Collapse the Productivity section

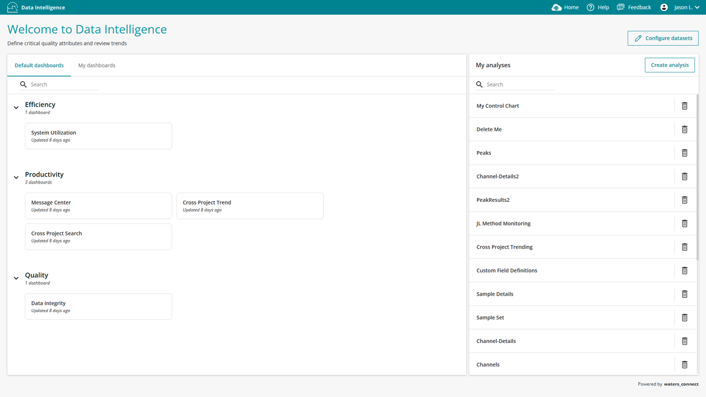pyautogui.click(x=16, y=178)
